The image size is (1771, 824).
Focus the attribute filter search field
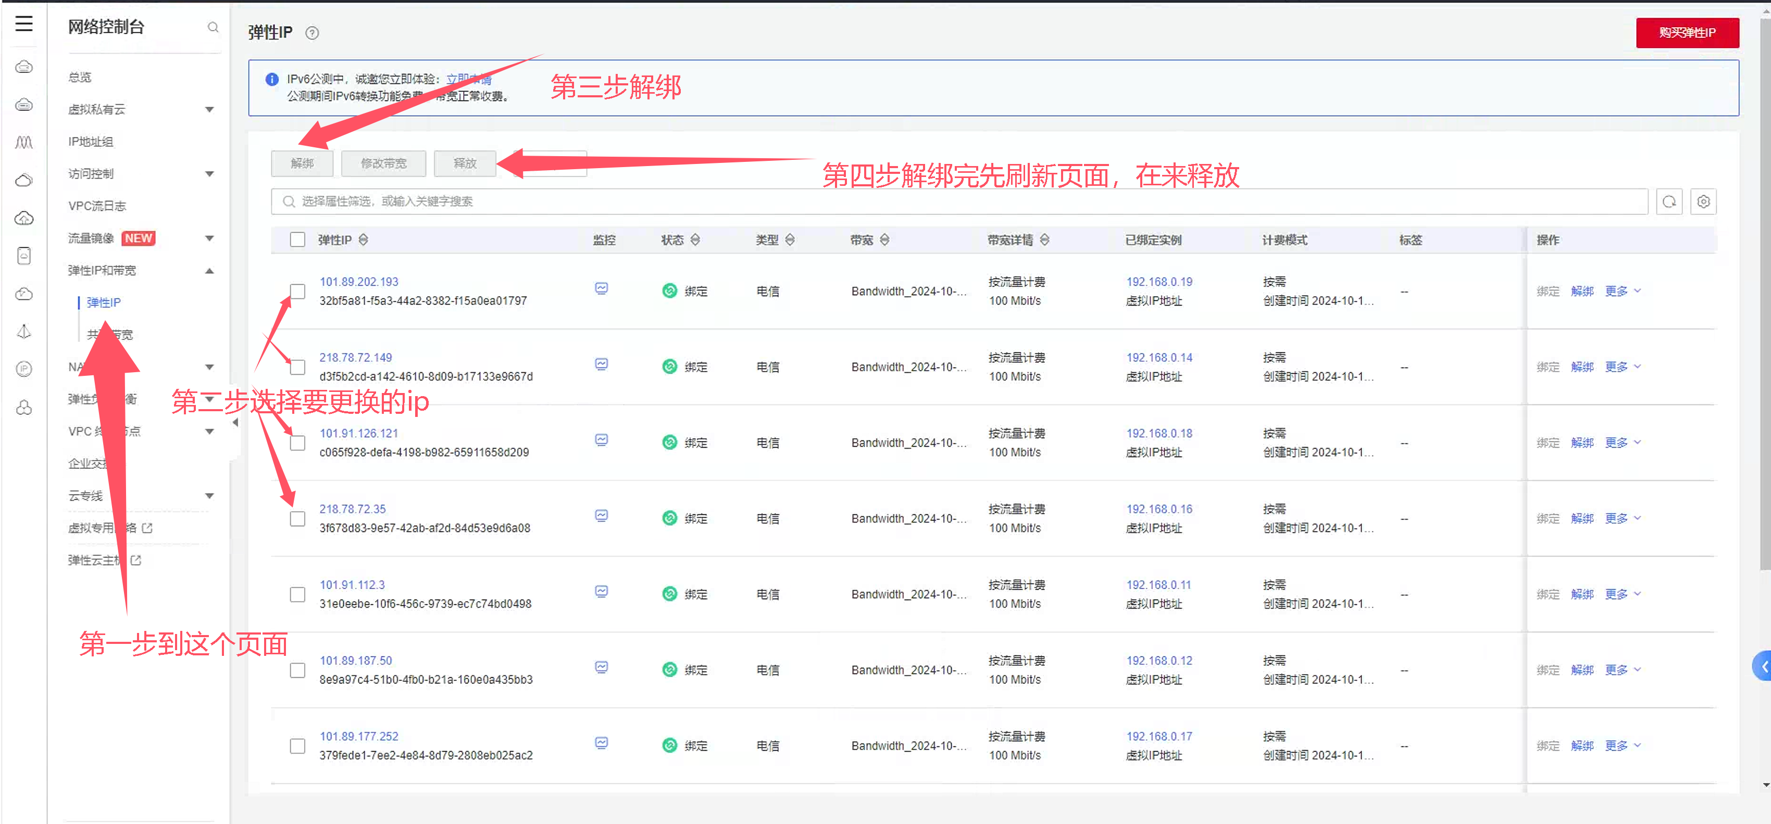click(x=960, y=201)
